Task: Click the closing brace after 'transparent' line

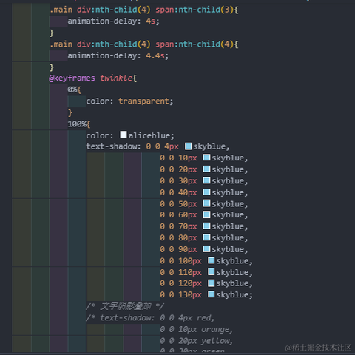Action: pyautogui.click(x=70, y=113)
